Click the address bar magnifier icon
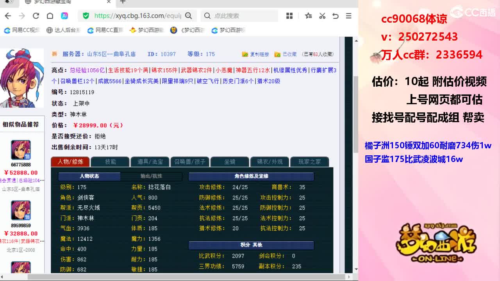 [189, 16]
